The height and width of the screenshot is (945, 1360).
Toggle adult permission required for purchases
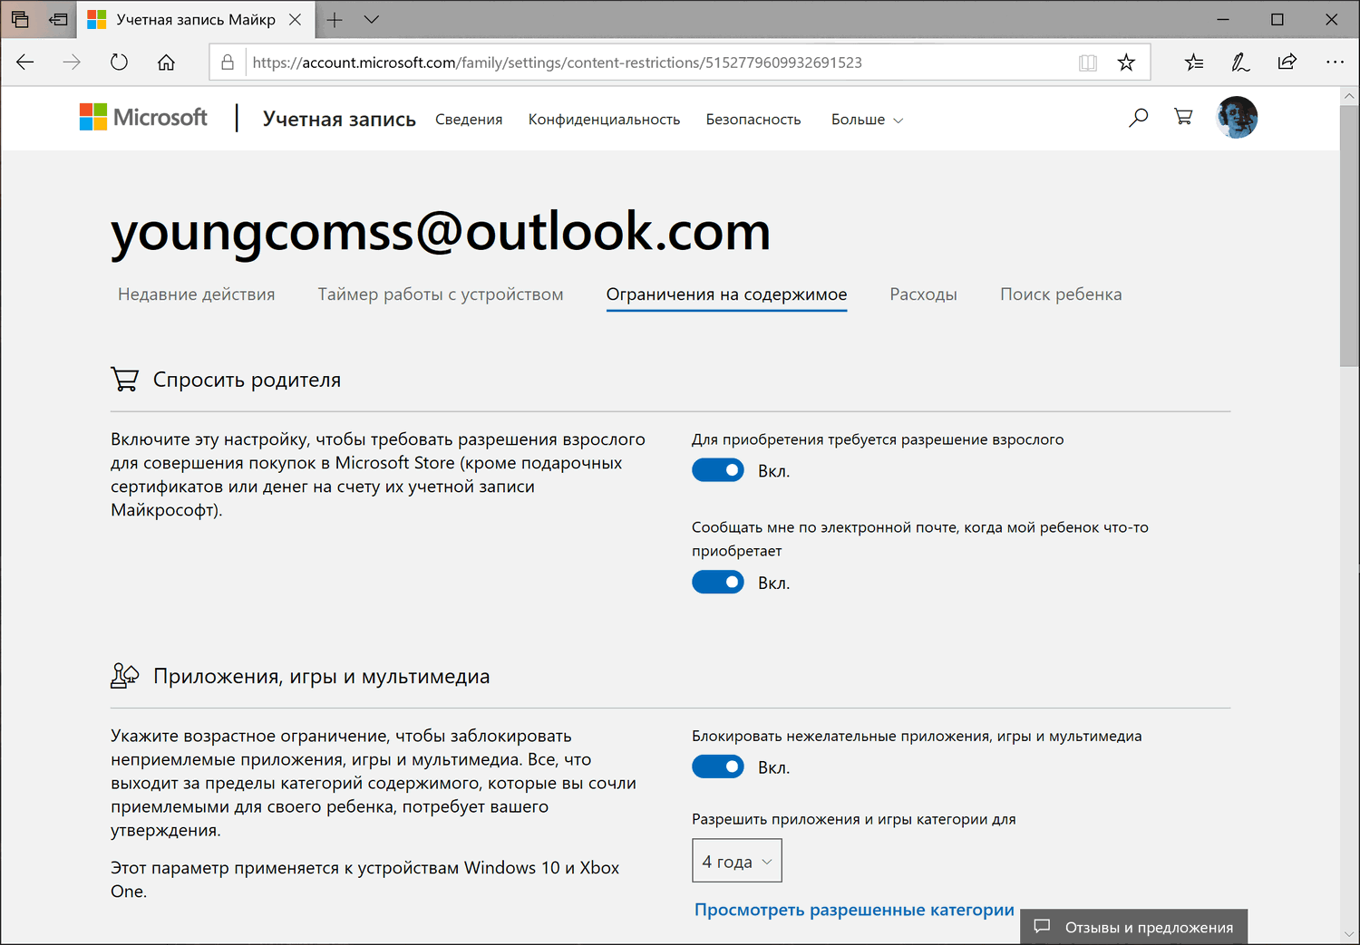717,470
